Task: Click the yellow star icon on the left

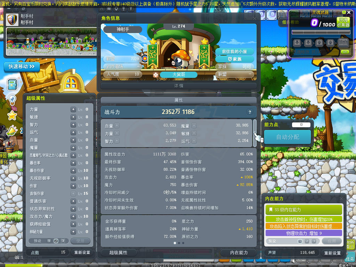Action: [12, 115]
